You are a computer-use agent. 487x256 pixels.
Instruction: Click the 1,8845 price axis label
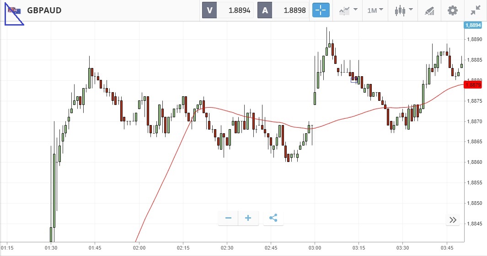coord(475,224)
